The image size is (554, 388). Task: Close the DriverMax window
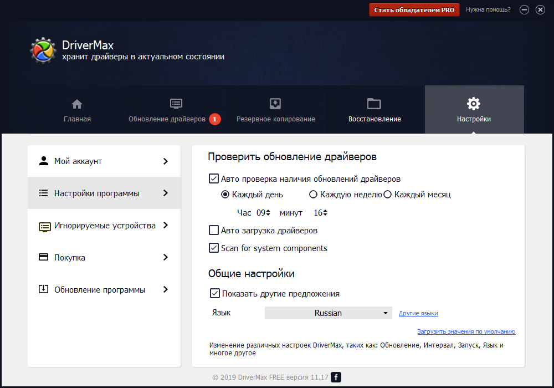(x=540, y=10)
